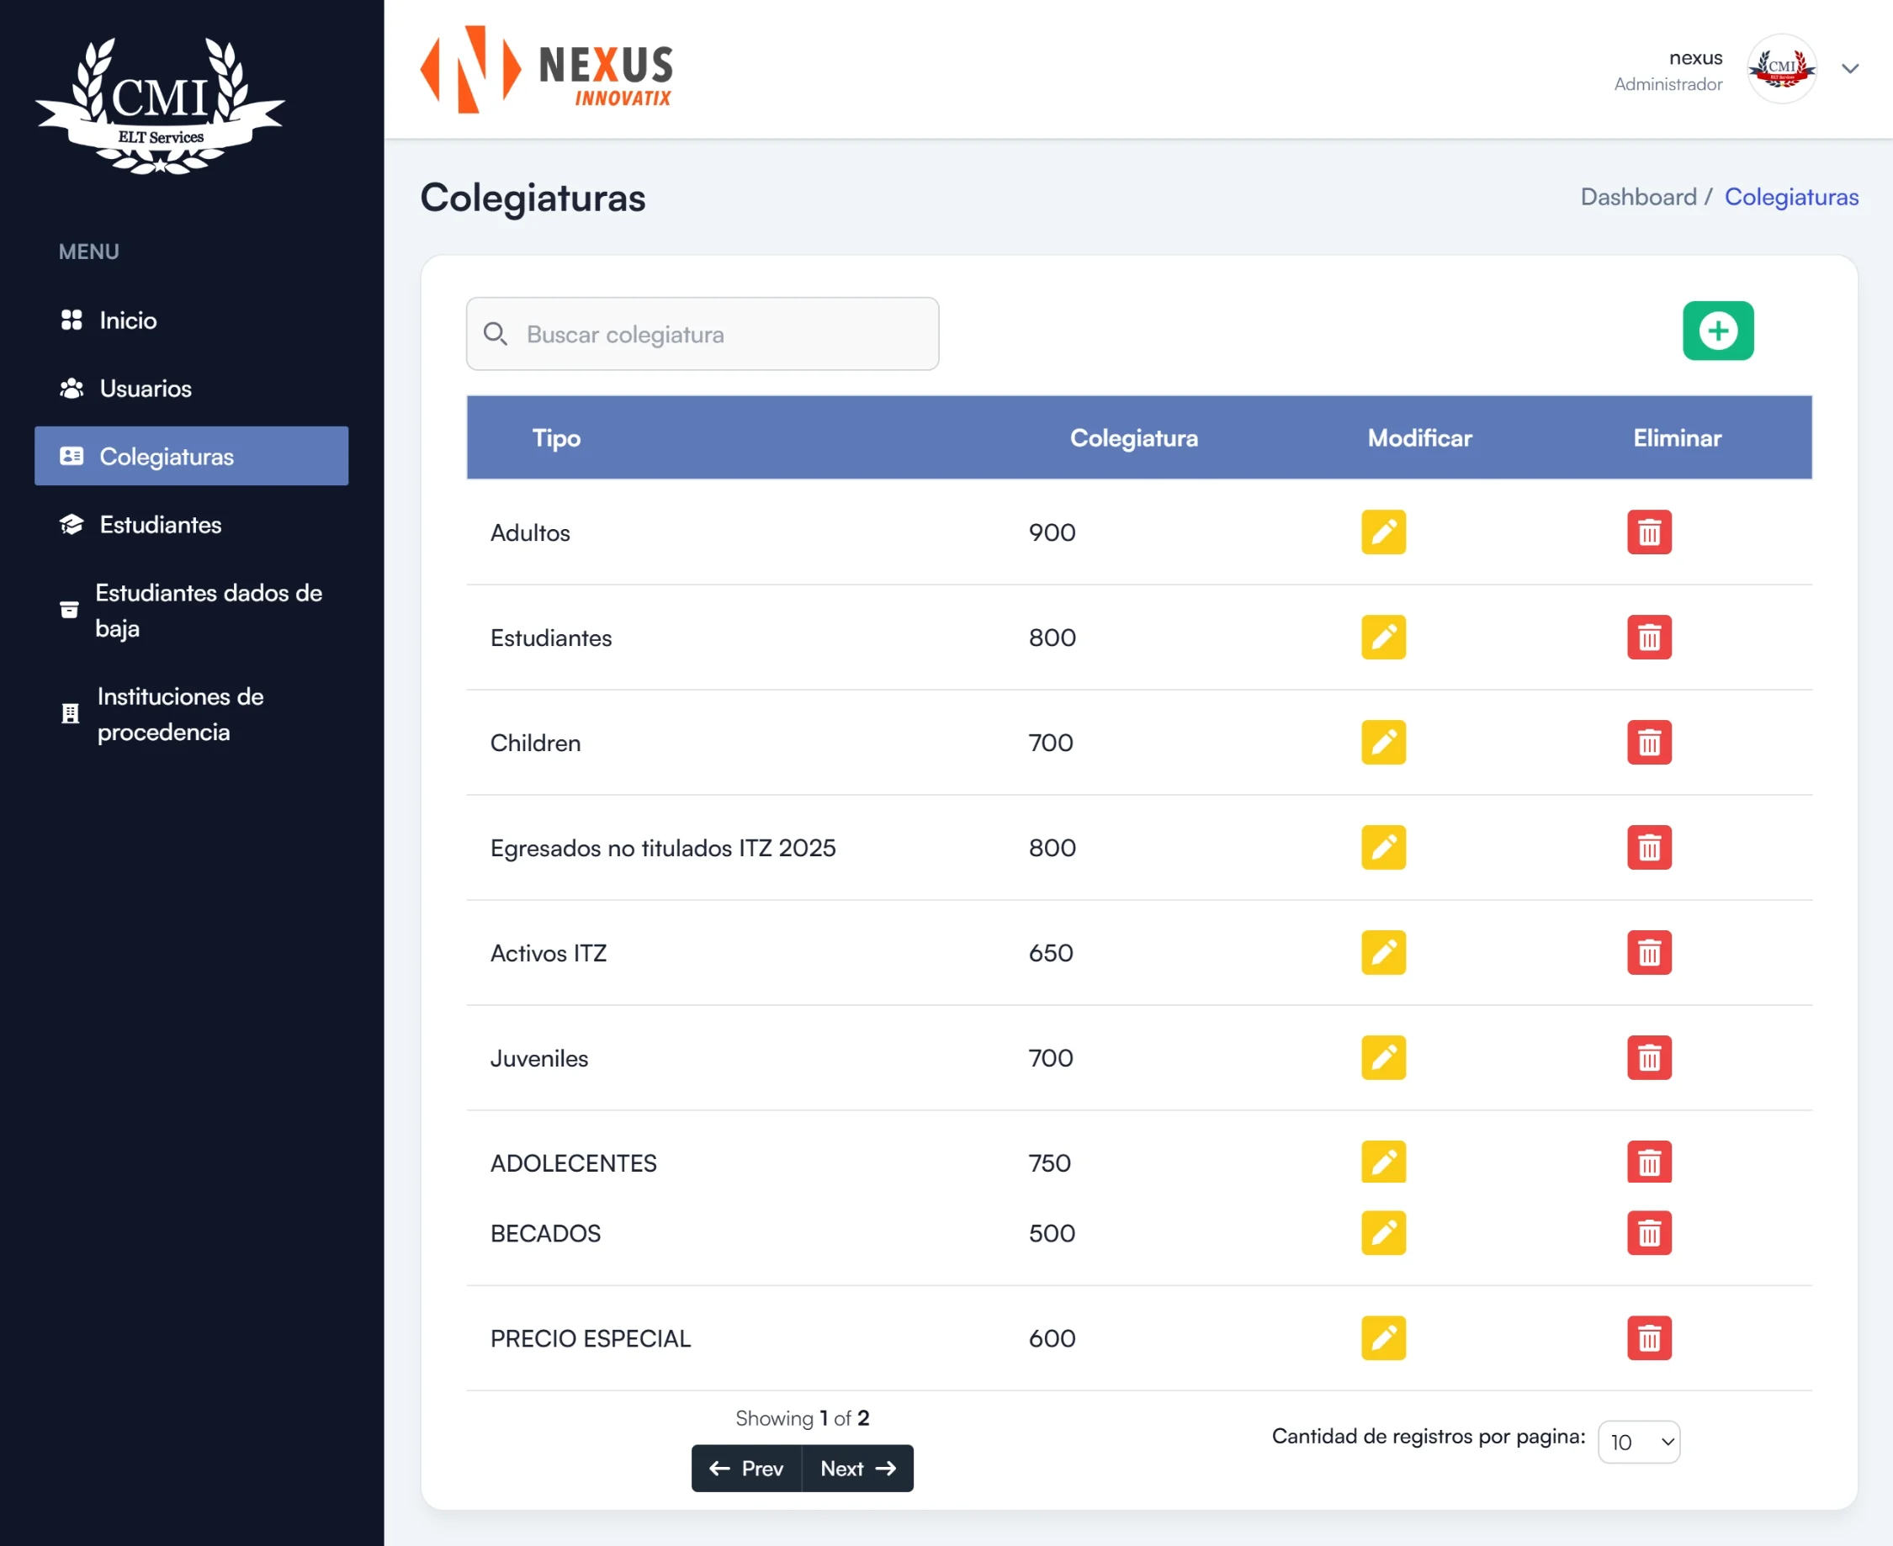
Task: Click the nexus profile avatar
Action: (1781, 70)
